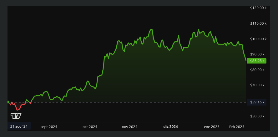Image resolution: width=278 pixels, height=137 pixels.
Task: Click the sept 2024 axis label
Action: [x=49, y=127]
